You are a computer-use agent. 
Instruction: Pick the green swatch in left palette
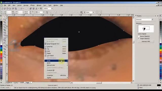(x=1, y=50)
